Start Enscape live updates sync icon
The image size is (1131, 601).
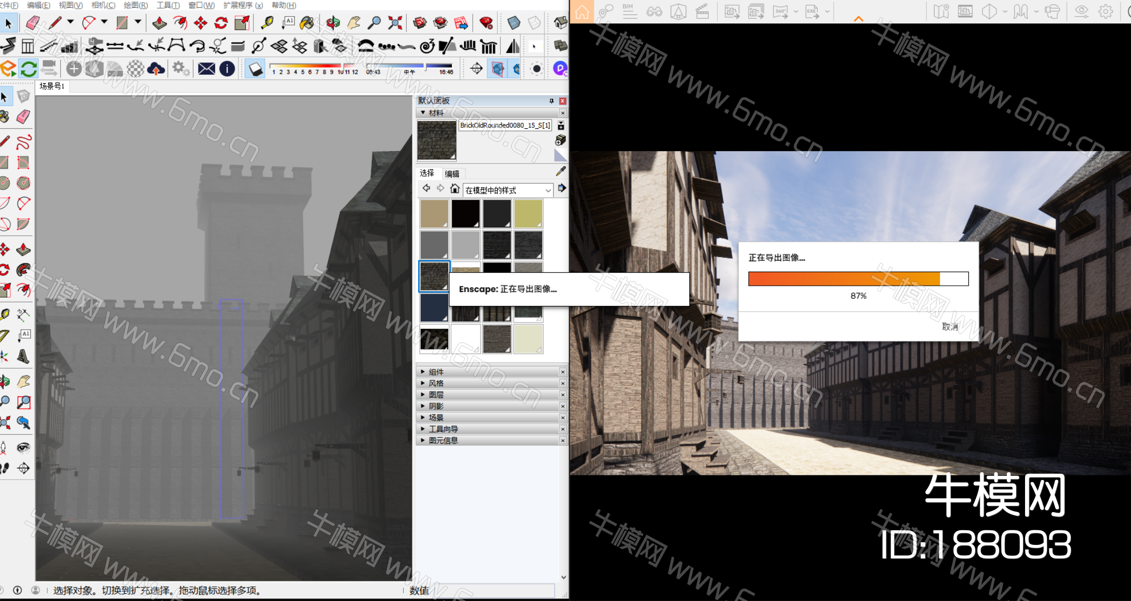click(x=29, y=69)
